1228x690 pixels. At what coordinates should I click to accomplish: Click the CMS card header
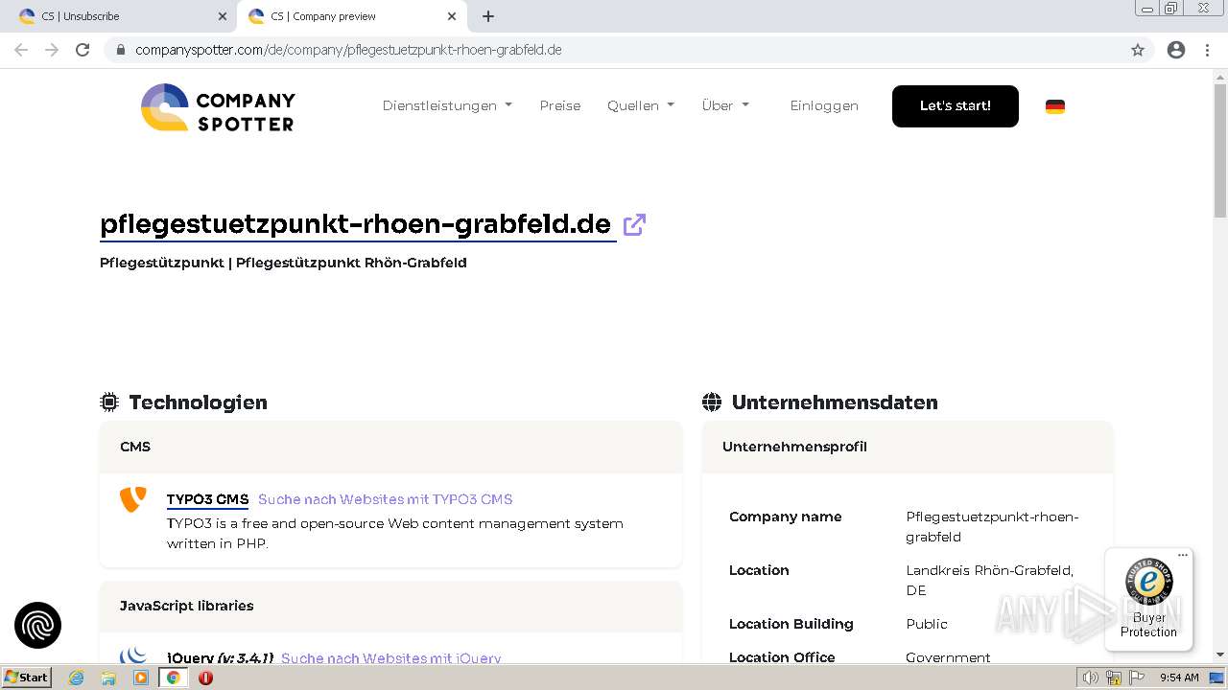pyautogui.click(x=390, y=447)
